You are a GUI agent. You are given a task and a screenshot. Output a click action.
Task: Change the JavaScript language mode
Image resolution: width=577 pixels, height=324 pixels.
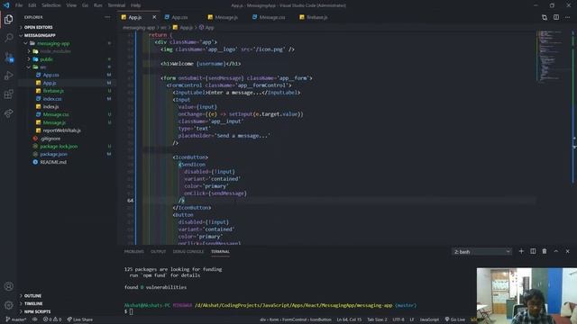(x=429, y=319)
